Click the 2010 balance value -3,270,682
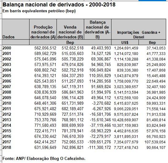Image resolution: width=168 pixels, height=163 pixels. click(x=101, y=103)
